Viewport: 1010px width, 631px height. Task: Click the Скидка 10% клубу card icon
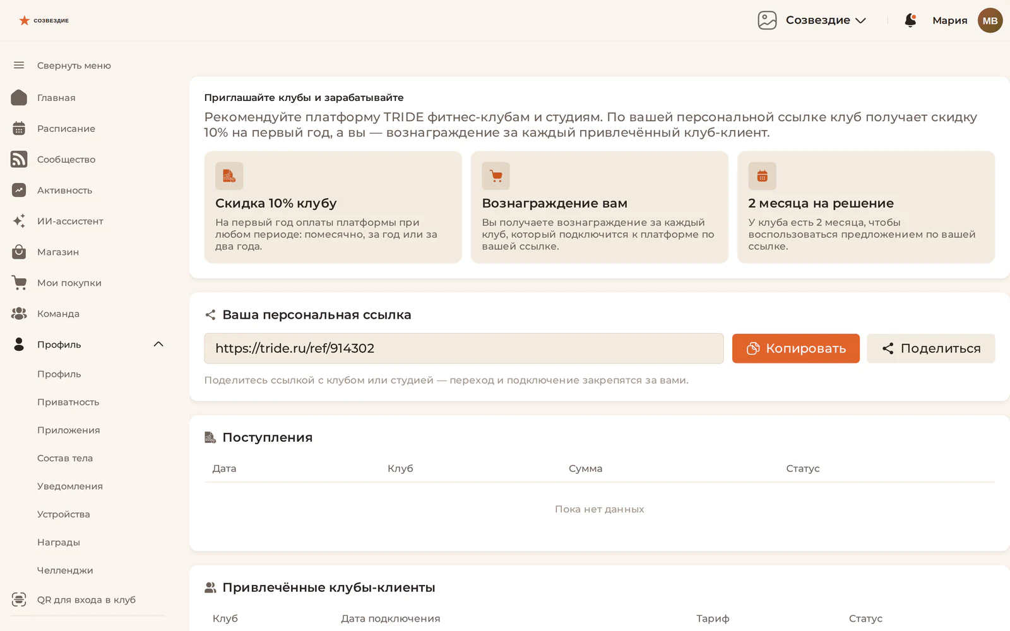[x=229, y=176]
